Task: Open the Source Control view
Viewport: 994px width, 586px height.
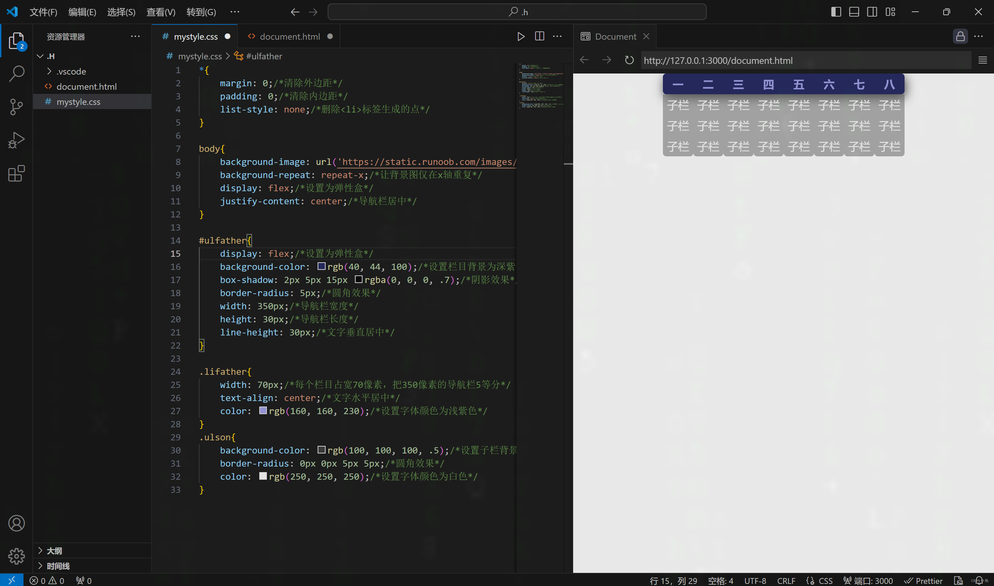Action: [x=16, y=107]
